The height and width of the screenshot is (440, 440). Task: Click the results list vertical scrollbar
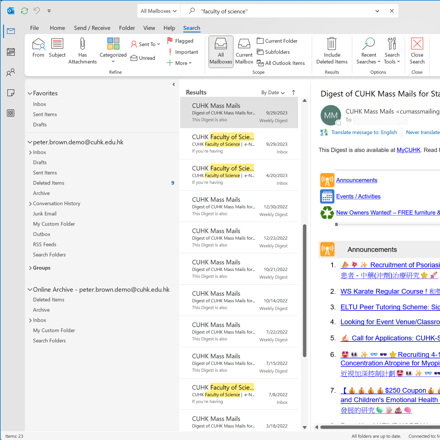click(305, 290)
